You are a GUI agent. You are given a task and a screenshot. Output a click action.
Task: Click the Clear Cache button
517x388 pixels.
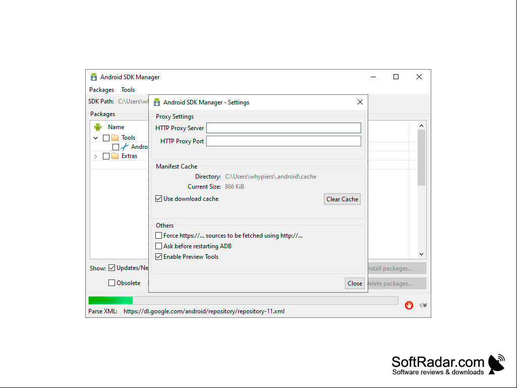pyautogui.click(x=342, y=199)
